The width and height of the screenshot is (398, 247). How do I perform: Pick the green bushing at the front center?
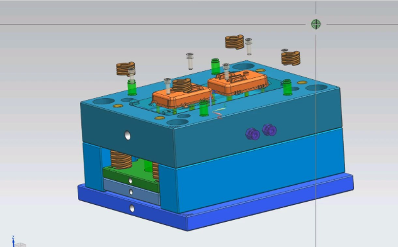coord(204,108)
